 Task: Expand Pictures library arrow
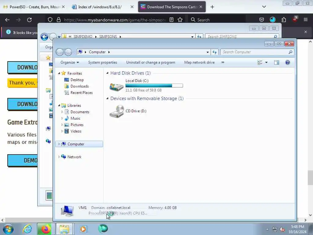(x=62, y=125)
